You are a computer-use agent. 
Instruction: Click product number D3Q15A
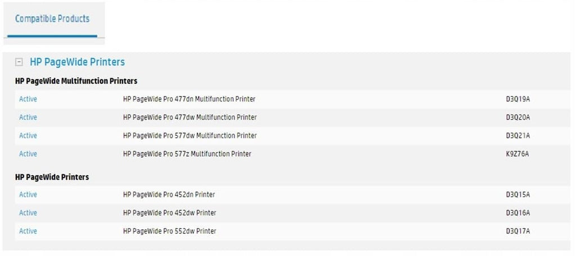point(518,194)
